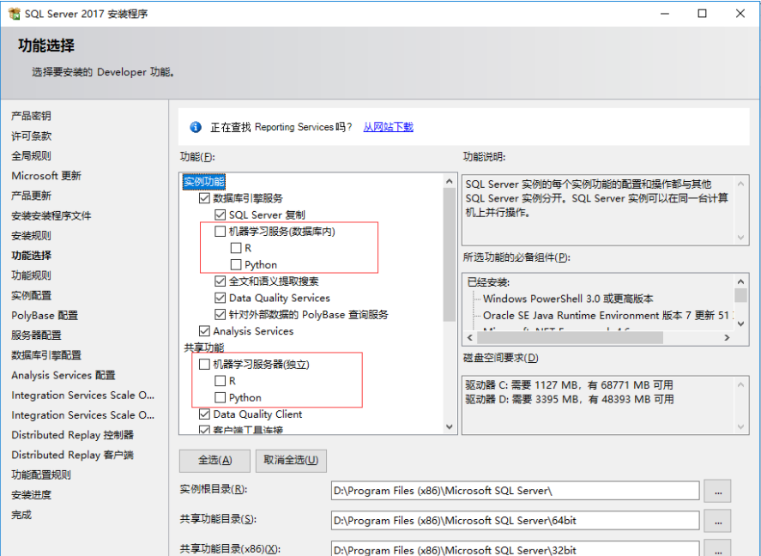The width and height of the screenshot is (761, 556).
Task: Click the blue info icon beside Reporting Services
Action: (196, 127)
